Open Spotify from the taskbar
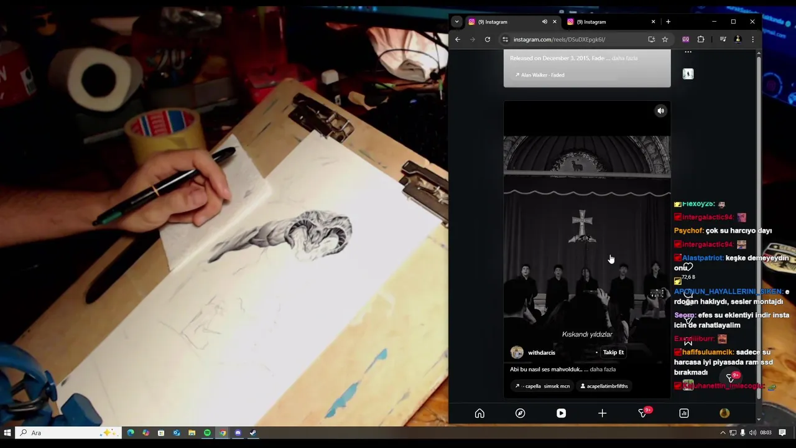The height and width of the screenshot is (448, 796). (x=207, y=432)
